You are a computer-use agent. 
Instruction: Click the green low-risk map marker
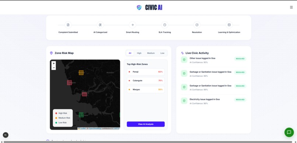tap(81, 115)
